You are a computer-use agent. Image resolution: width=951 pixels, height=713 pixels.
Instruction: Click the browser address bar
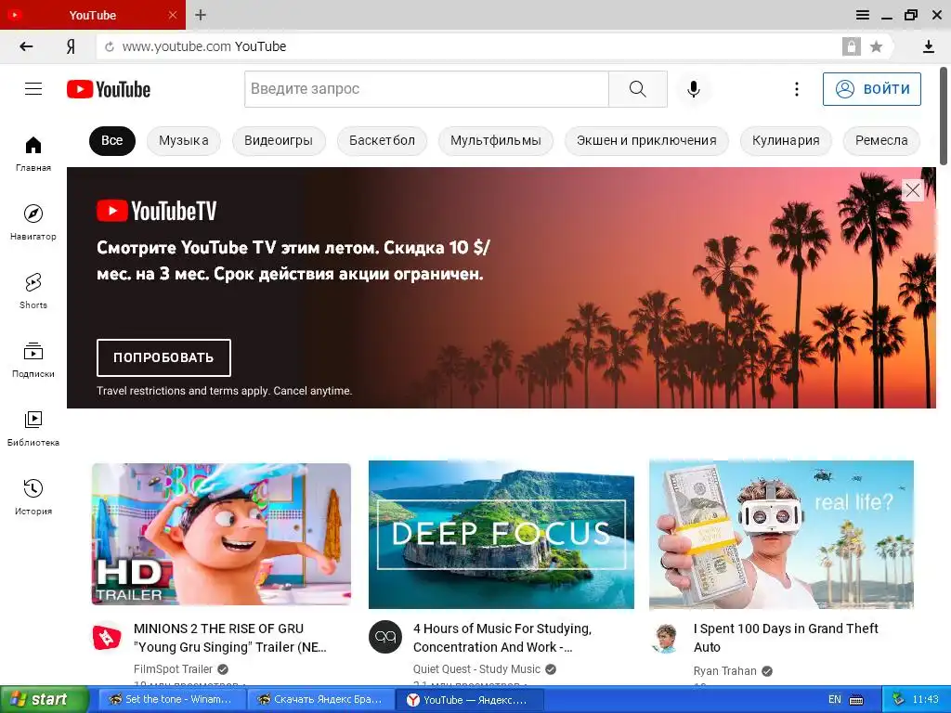click(467, 46)
